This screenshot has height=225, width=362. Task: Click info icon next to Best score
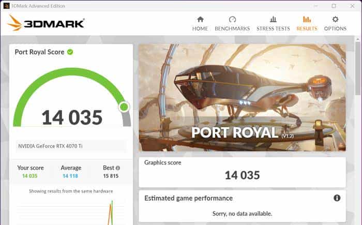[118, 168]
